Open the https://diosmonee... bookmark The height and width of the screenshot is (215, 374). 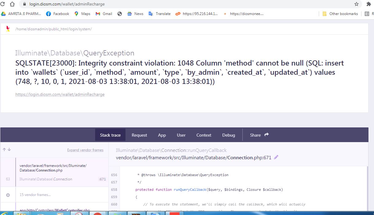click(x=243, y=14)
